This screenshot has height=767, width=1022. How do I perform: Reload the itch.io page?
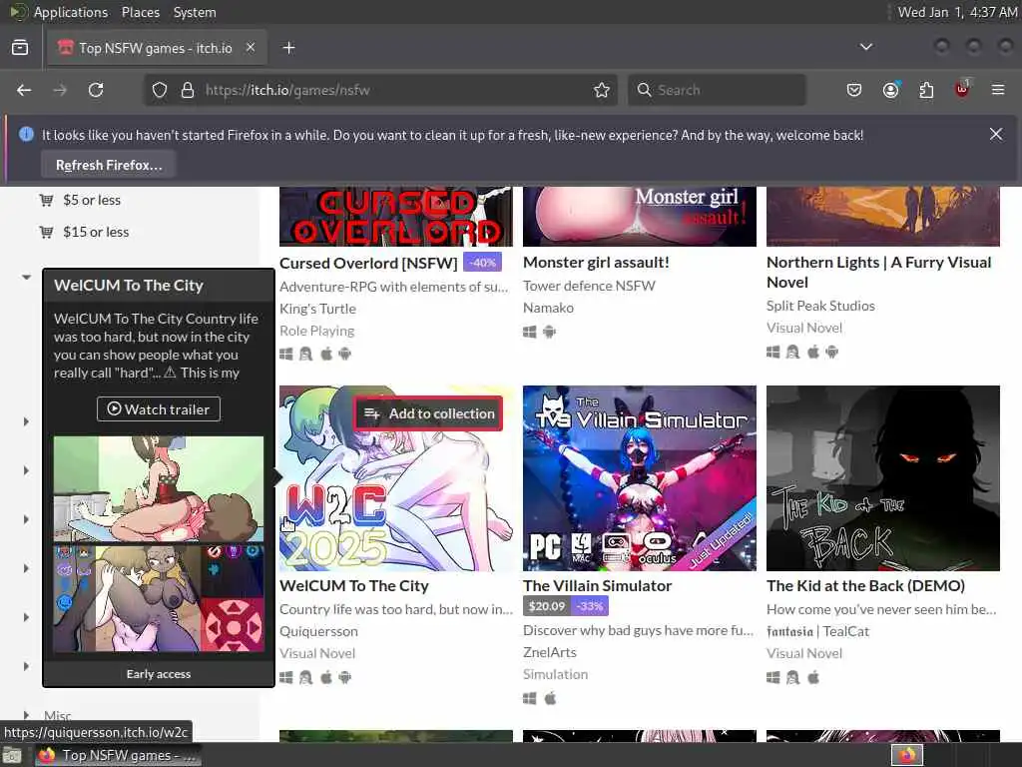click(x=96, y=90)
